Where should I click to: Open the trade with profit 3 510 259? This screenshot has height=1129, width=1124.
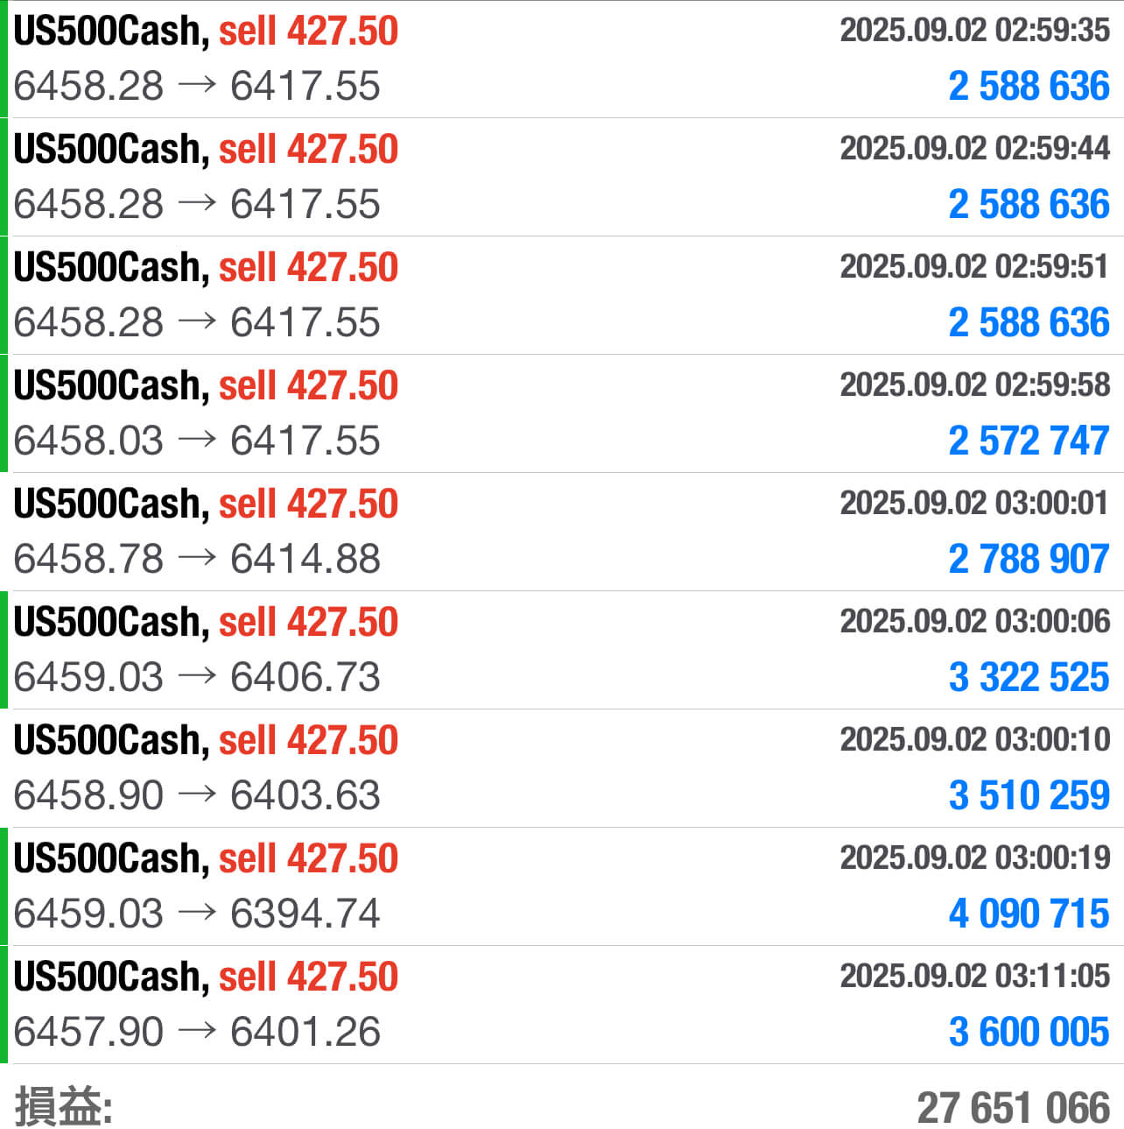562,768
